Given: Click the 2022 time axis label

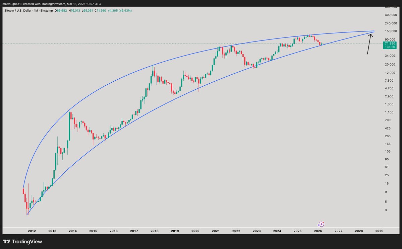Looking at the screenshot, I should pyautogui.click(x=236, y=231).
